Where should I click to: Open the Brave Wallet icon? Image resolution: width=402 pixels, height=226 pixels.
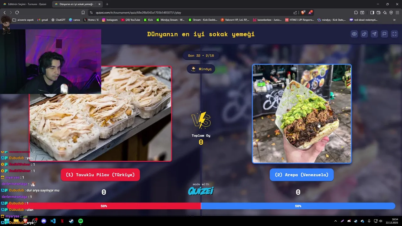coord(378,13)
